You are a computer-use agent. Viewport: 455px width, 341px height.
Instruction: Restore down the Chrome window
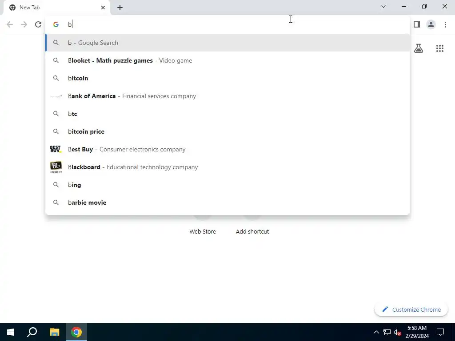(x=424, y=6)
